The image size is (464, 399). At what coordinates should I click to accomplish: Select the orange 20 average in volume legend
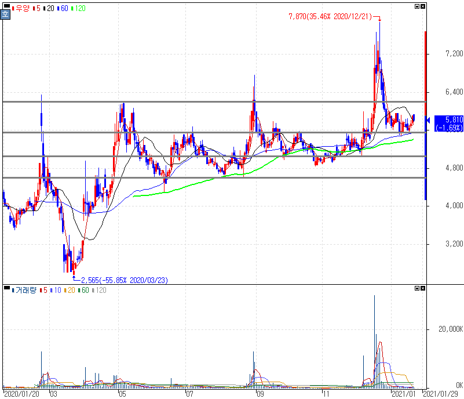coord(70,290)
